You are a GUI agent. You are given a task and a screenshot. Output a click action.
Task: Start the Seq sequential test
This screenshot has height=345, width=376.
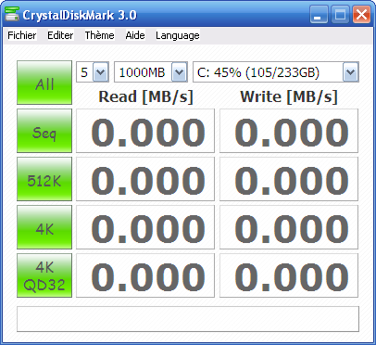(44, 131)
